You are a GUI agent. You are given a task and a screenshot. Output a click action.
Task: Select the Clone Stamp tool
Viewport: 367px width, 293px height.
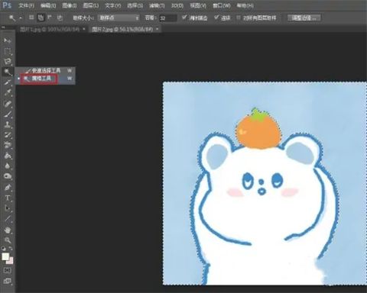coord(8,124)
